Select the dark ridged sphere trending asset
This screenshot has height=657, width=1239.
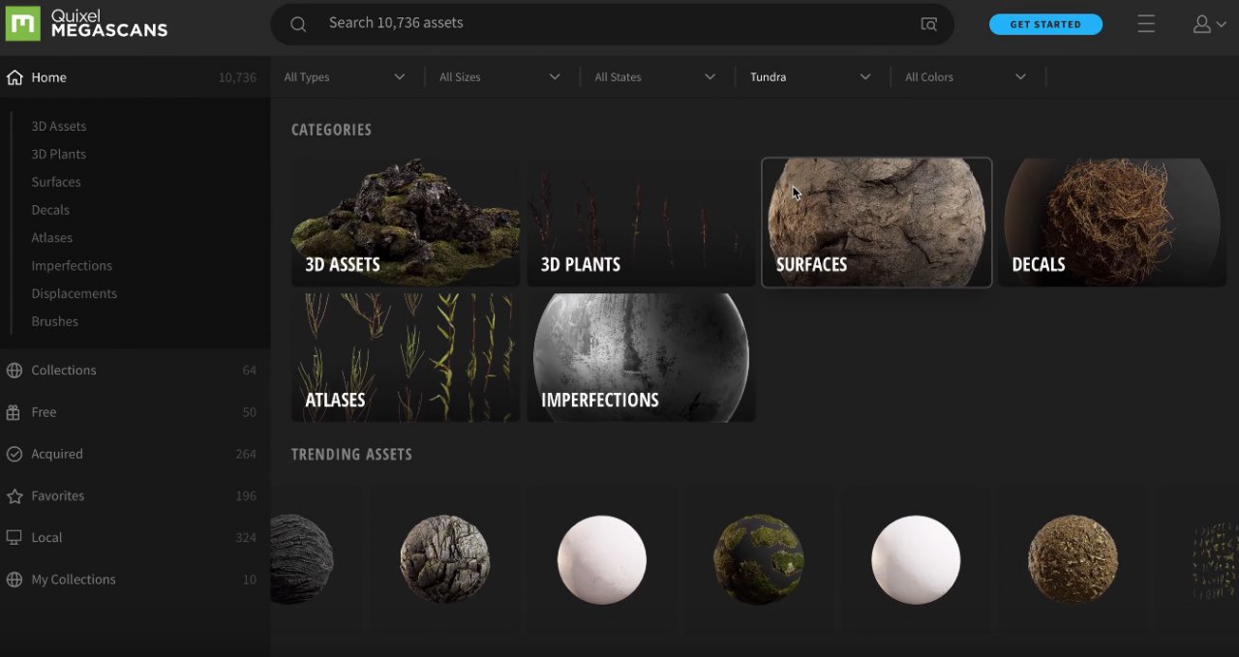coord(302,559)
